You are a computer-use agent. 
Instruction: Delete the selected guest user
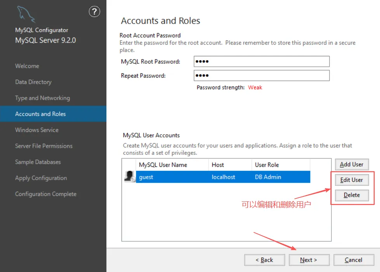coord(352,195)
